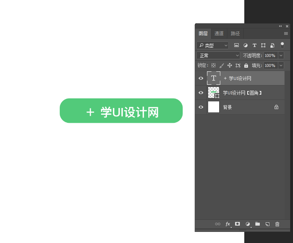Collapse the panel with double-arrow icon
Viewport: 293px width, 243px height.
pyautogui.click(x=280, y=26)
